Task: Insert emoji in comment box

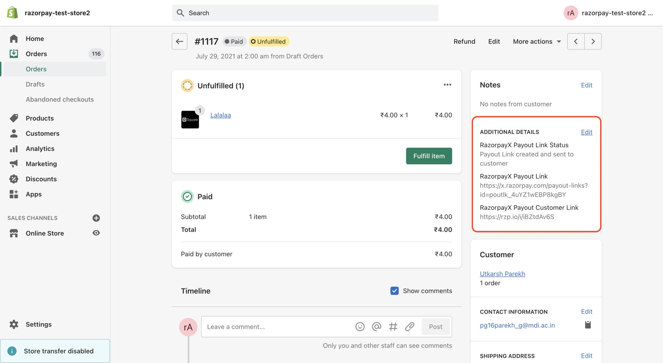Action: pyautogui.click(x=360, y=326)
